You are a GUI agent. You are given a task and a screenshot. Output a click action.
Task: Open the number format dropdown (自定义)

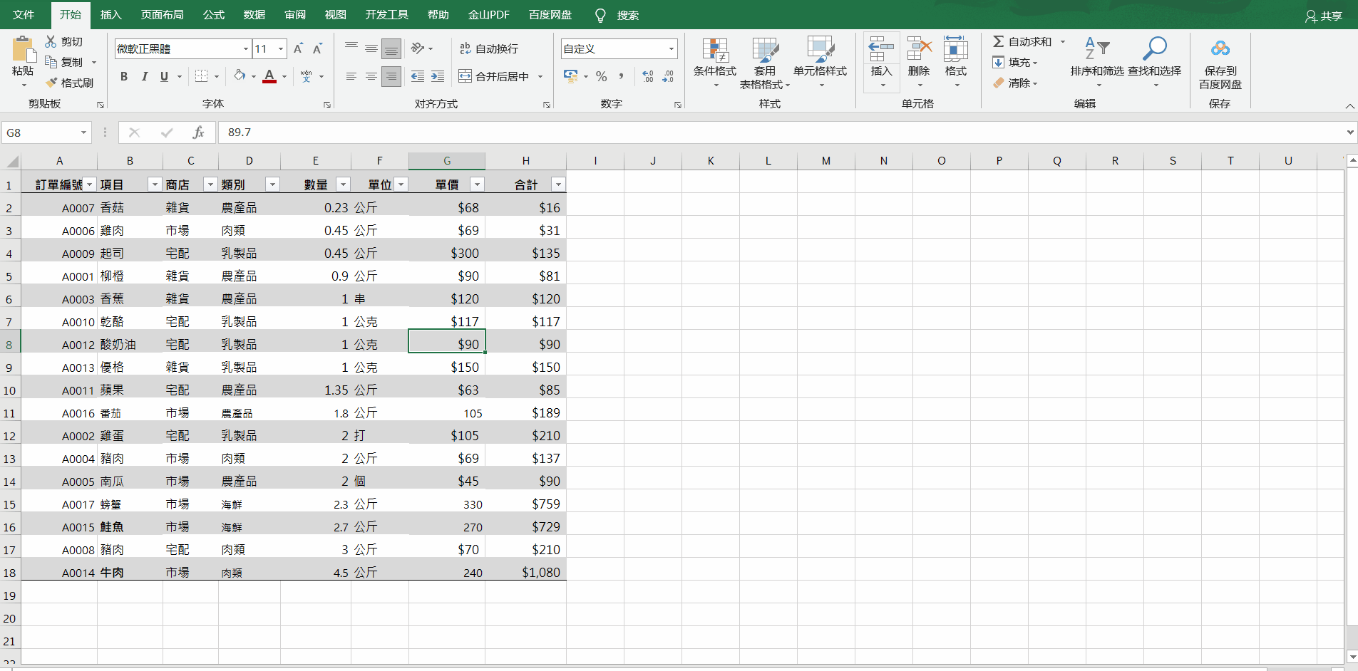pyautogui.click(x=672, y=48)
